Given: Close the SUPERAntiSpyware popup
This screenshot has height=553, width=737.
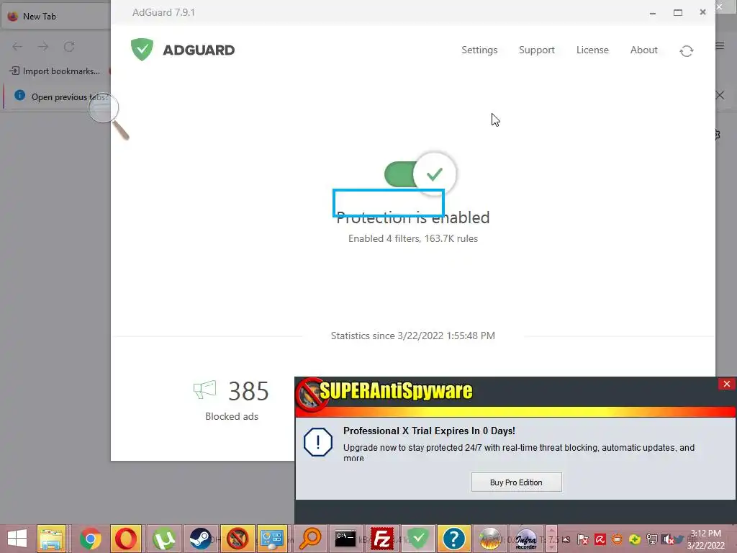Looking at the screenshot, I should click(x=726, y=384).
